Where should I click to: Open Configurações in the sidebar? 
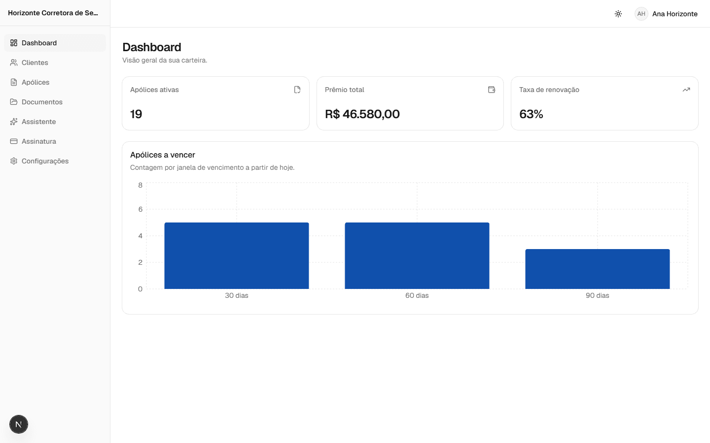55,161
